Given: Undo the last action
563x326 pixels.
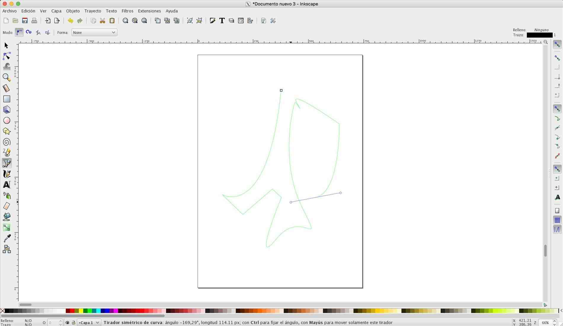Looking at the screenshot, I should click(x=70, y=20).
